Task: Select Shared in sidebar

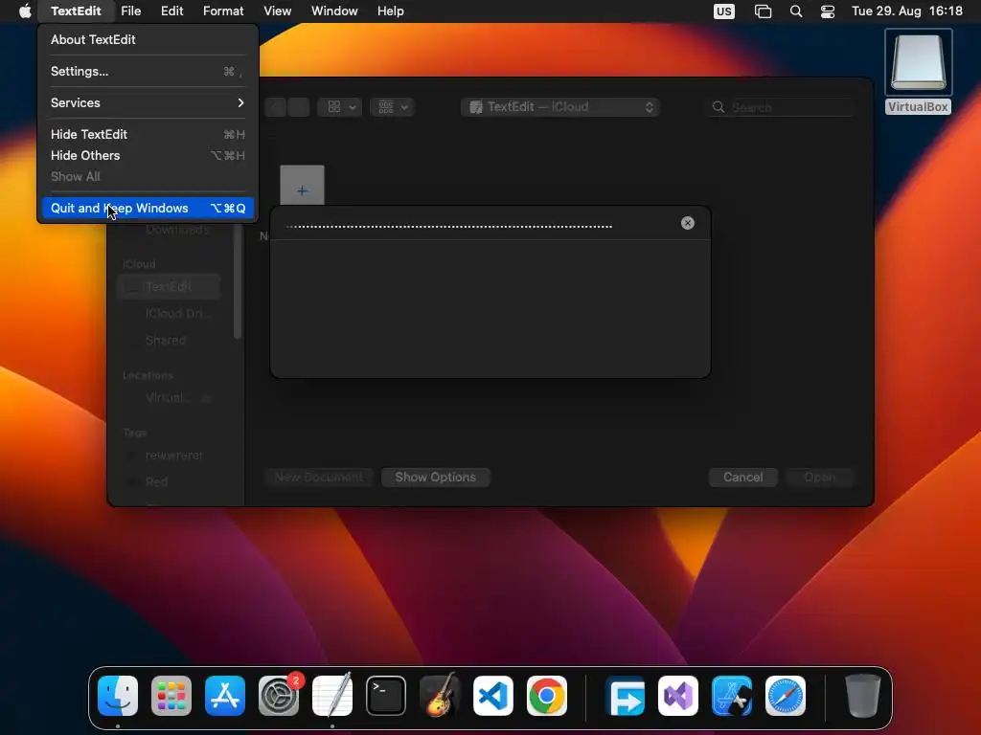Action: [169, 340]
